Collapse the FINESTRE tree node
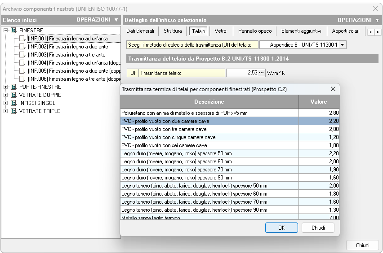This screenshot has width=383, height=253. point(6,31)
